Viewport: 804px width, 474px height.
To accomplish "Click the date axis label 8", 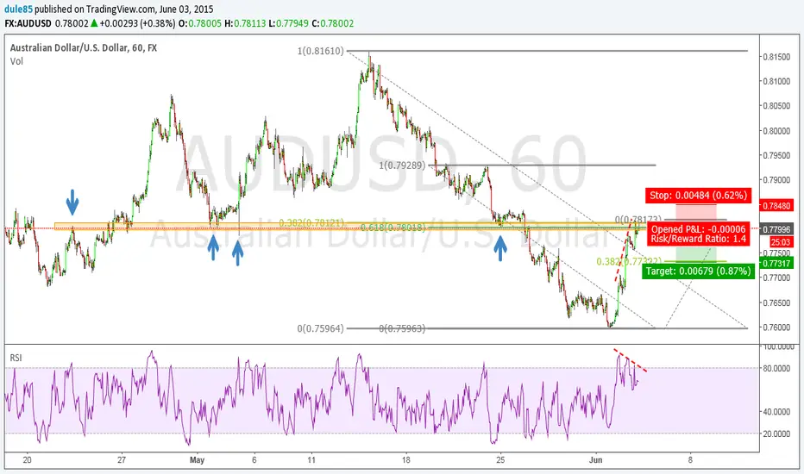I will (690, 459).
